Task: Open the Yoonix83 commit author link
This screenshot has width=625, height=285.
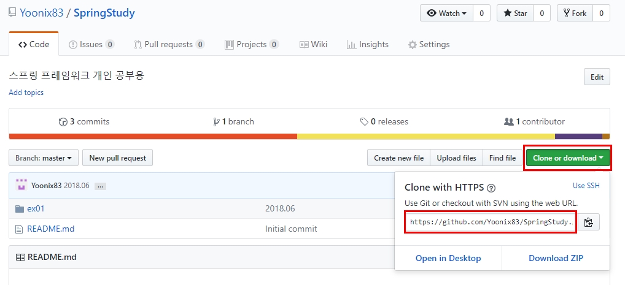Action: (46, 186)
